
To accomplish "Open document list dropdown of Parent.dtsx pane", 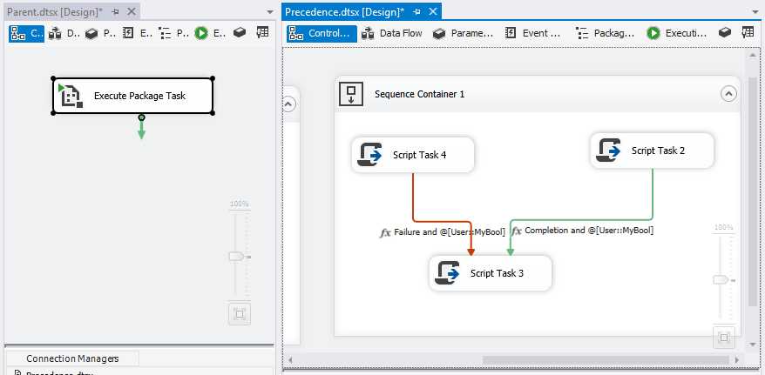I will tap(270, 12).
